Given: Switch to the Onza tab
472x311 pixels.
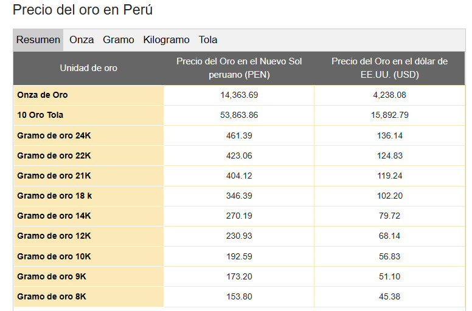Looking at the screenshot, I should (82, 40).
